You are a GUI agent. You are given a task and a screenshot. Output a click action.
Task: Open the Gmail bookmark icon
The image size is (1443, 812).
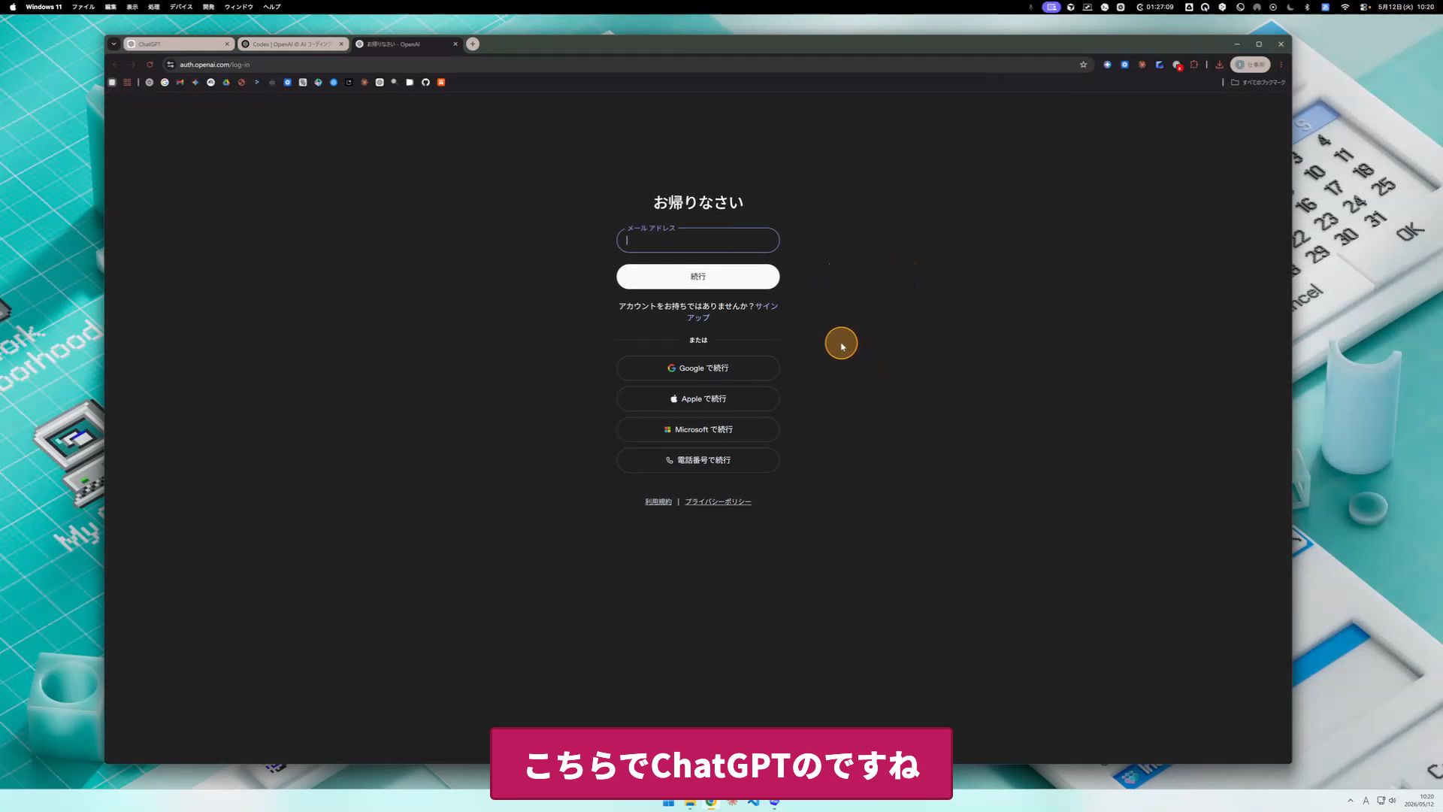(x=180, y=83)
